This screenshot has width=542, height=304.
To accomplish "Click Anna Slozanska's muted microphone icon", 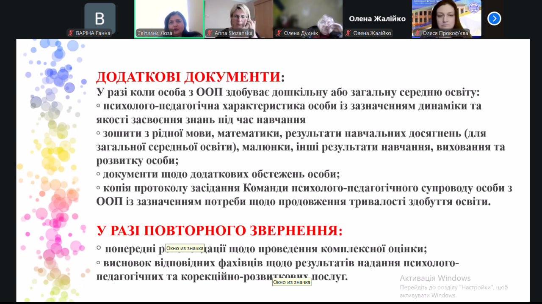I will (x=209, y=33).
